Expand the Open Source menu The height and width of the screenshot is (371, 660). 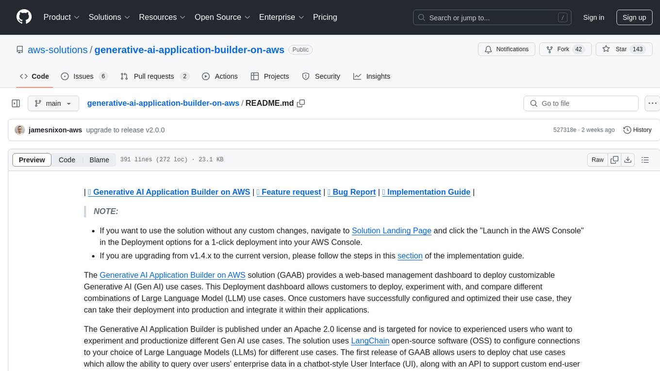coord(222,17)
